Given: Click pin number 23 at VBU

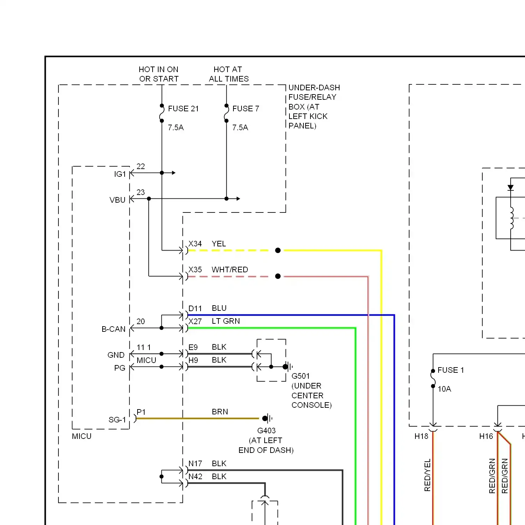Looking at the screenshot, I should (141, 192).
